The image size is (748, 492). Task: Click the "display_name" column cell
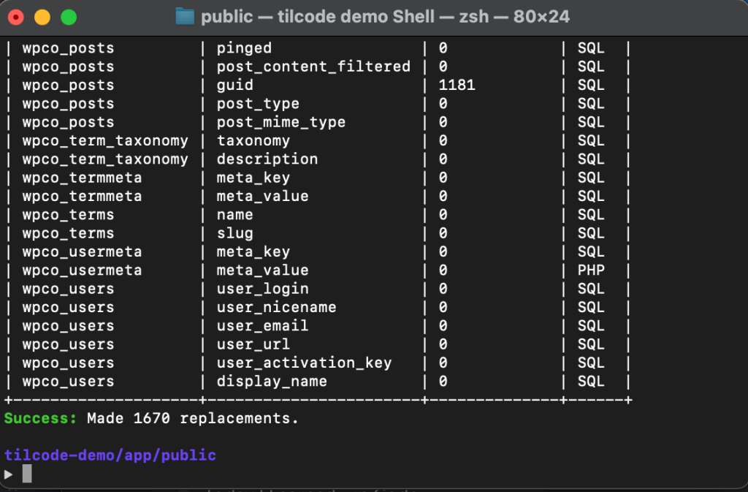272,381
